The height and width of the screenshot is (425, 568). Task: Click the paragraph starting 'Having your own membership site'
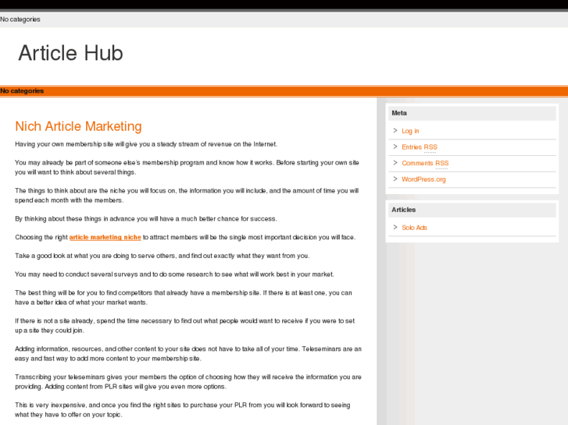(146, 144)
